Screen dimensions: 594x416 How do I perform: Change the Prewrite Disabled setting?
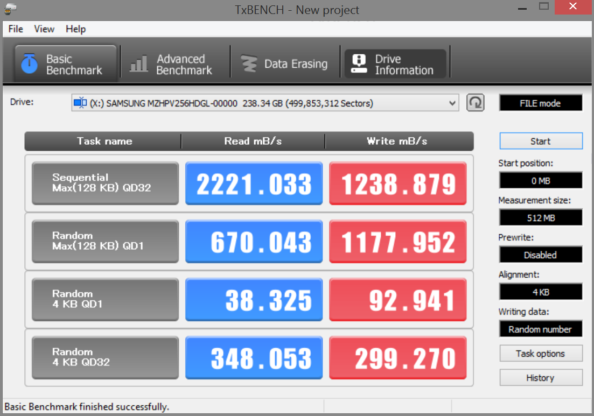point(541,255)
